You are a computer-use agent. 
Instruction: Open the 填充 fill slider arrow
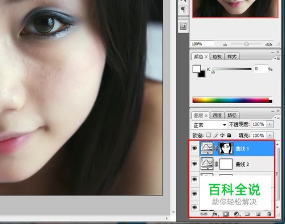[270, 135]
